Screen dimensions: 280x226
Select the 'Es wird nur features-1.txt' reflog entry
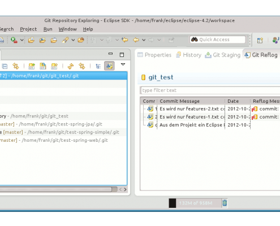tap(210, 117)
